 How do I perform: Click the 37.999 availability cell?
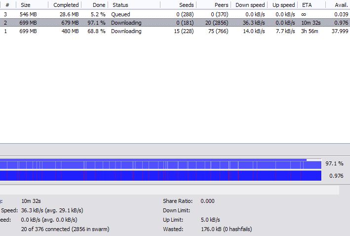click(340, 31)
